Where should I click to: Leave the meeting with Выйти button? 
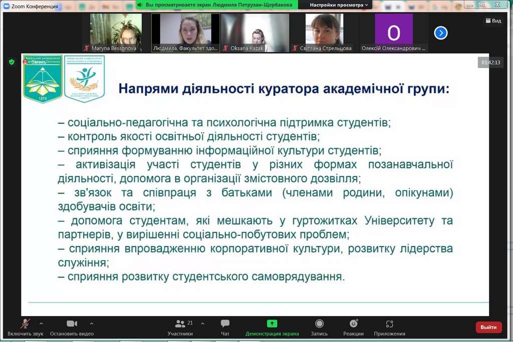(x=488, y=327)
